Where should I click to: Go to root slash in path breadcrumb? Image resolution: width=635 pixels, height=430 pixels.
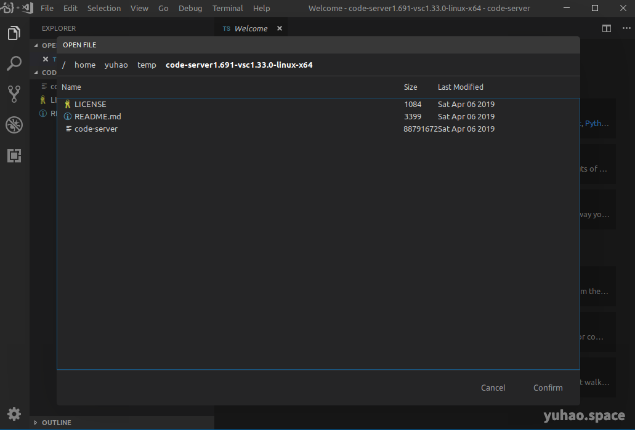pyautogui.click(x=63, y=65)
